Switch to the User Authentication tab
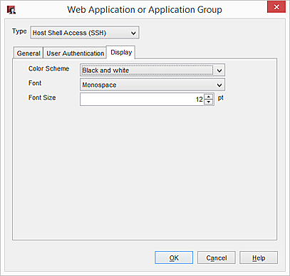This screenshot has width=290, height=276. point(75,53)
